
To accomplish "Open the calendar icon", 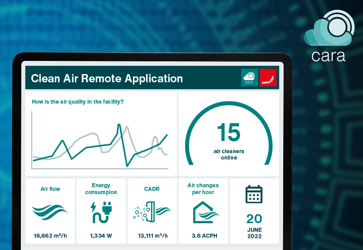I will tap(254, 194).
